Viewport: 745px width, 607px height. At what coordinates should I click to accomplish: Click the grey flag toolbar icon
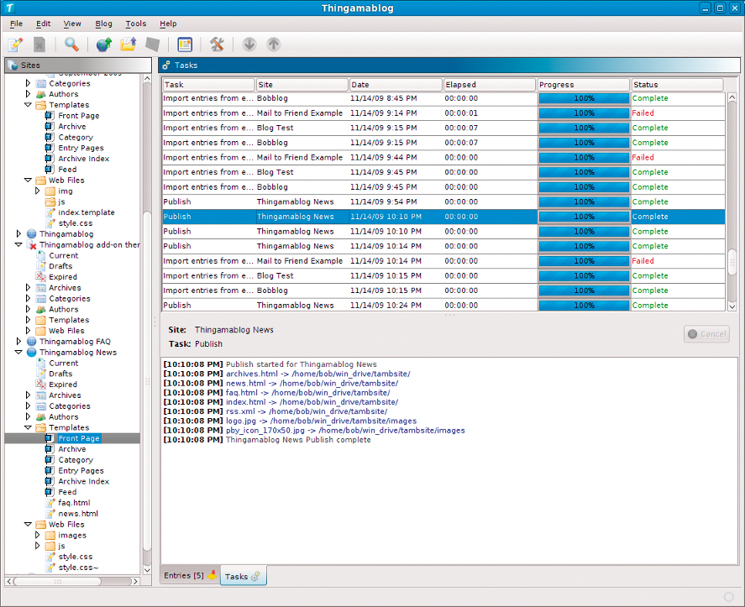153,44
